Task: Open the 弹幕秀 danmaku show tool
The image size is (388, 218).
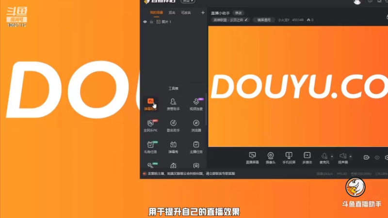Action: (x=173, y=147)
